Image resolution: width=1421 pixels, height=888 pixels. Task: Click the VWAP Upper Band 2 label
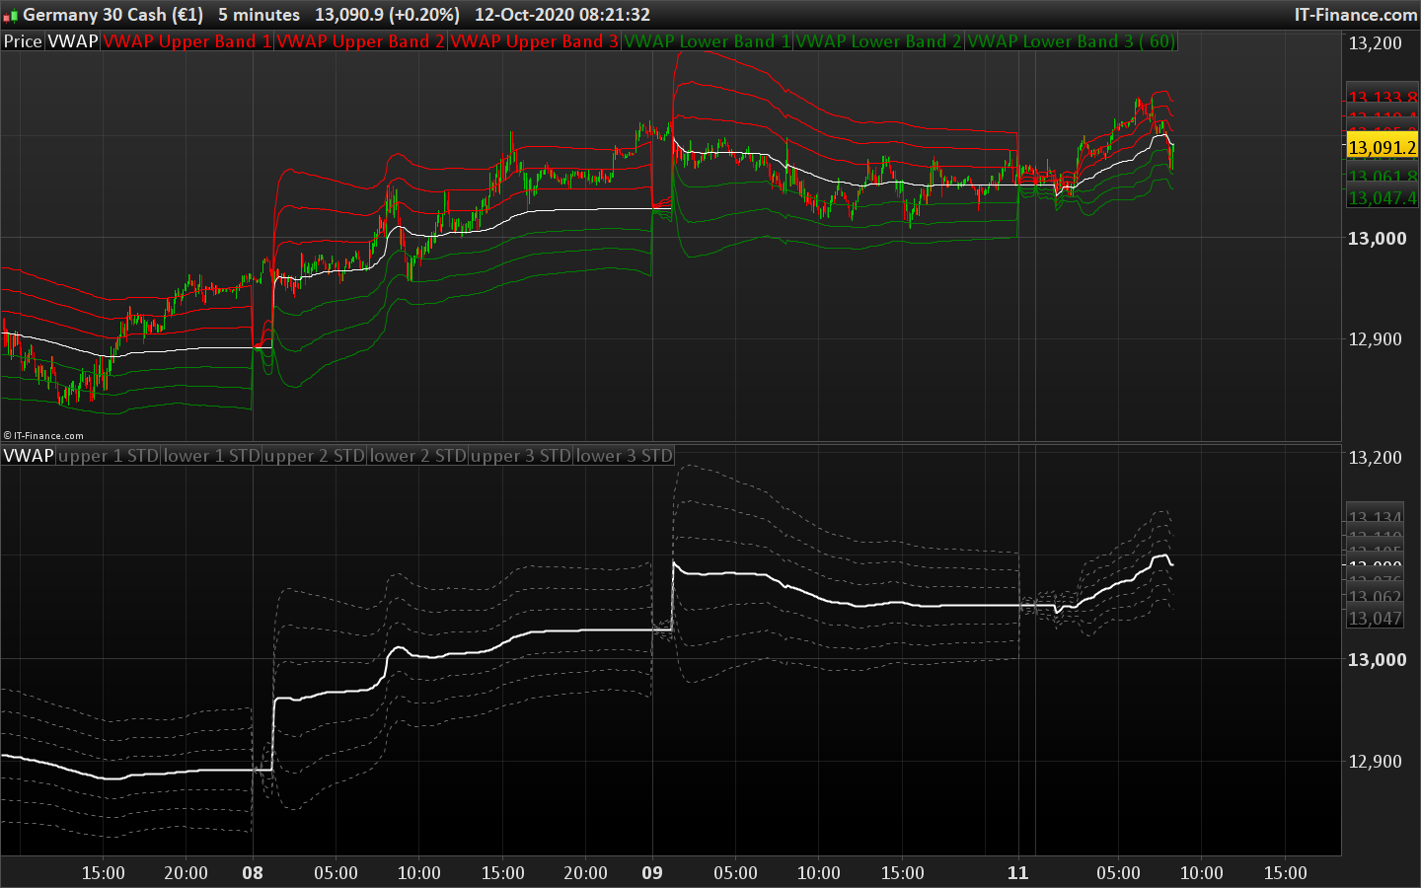(360, 41)
